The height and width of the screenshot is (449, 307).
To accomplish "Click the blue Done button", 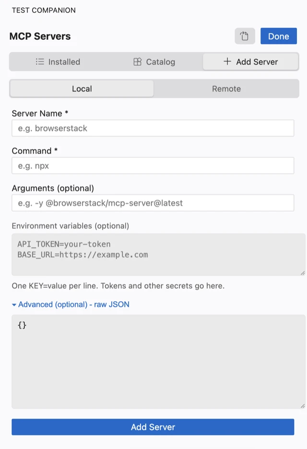I will (x=279, y=36).
